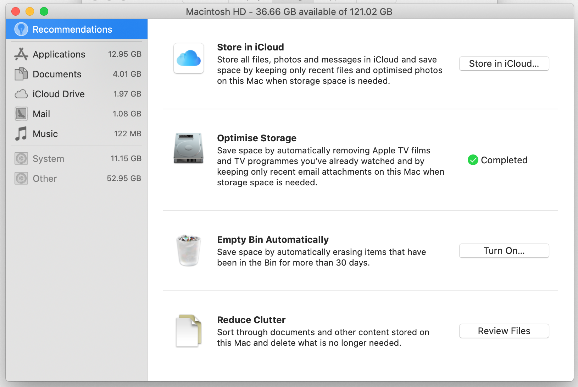Viewport: 578px width, 387px height.
Task: Click the Documents sidebar icon
Action: (21, 74)
